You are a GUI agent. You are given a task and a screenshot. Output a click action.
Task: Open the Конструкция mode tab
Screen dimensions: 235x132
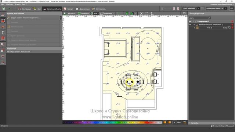(25, 9)
